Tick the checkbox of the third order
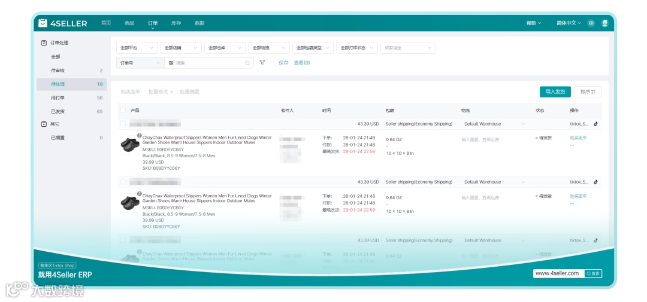Image resolution: width=647 pixels, height=302 pixels. [x=123, y=240]
